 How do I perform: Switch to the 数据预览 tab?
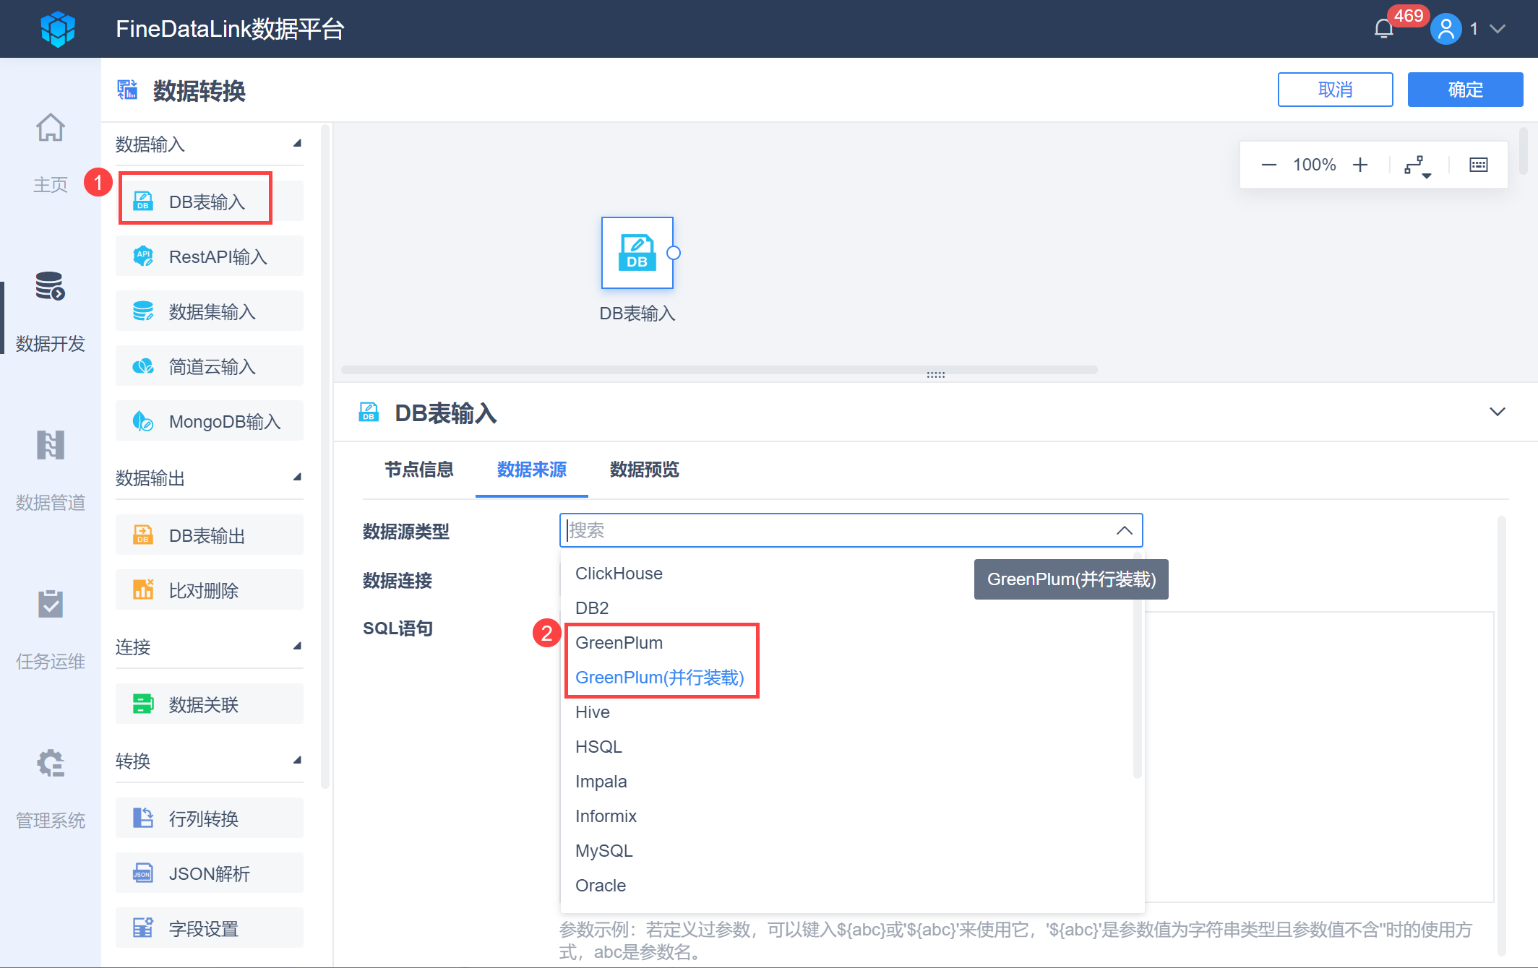[x=644, y=470]
